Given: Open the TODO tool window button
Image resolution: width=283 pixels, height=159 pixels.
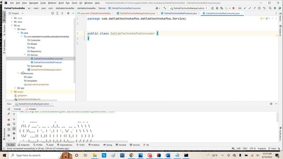Looking at the screenshot, I should (80, 145).
